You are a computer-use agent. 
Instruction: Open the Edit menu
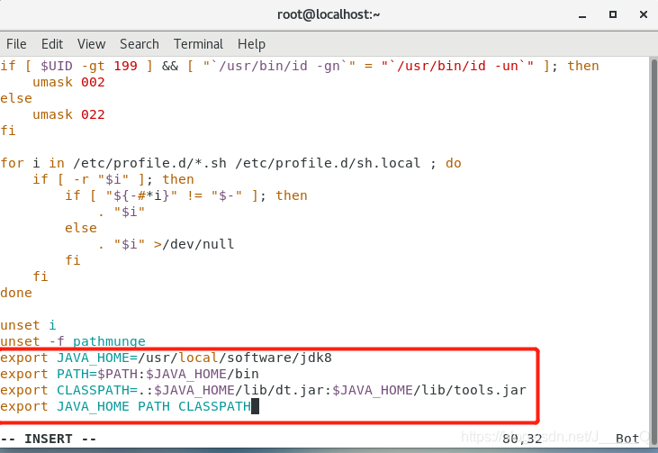coord(52,44)
